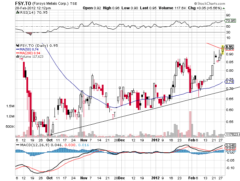Viewport: 240px width, 181px height.
Task: Click the RSI 90 level label
Action: tap(228, 15)
